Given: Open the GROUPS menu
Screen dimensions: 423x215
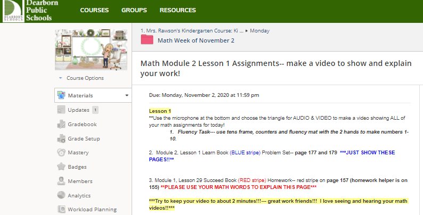Looking at the screenshot, I should click(134, 10).
